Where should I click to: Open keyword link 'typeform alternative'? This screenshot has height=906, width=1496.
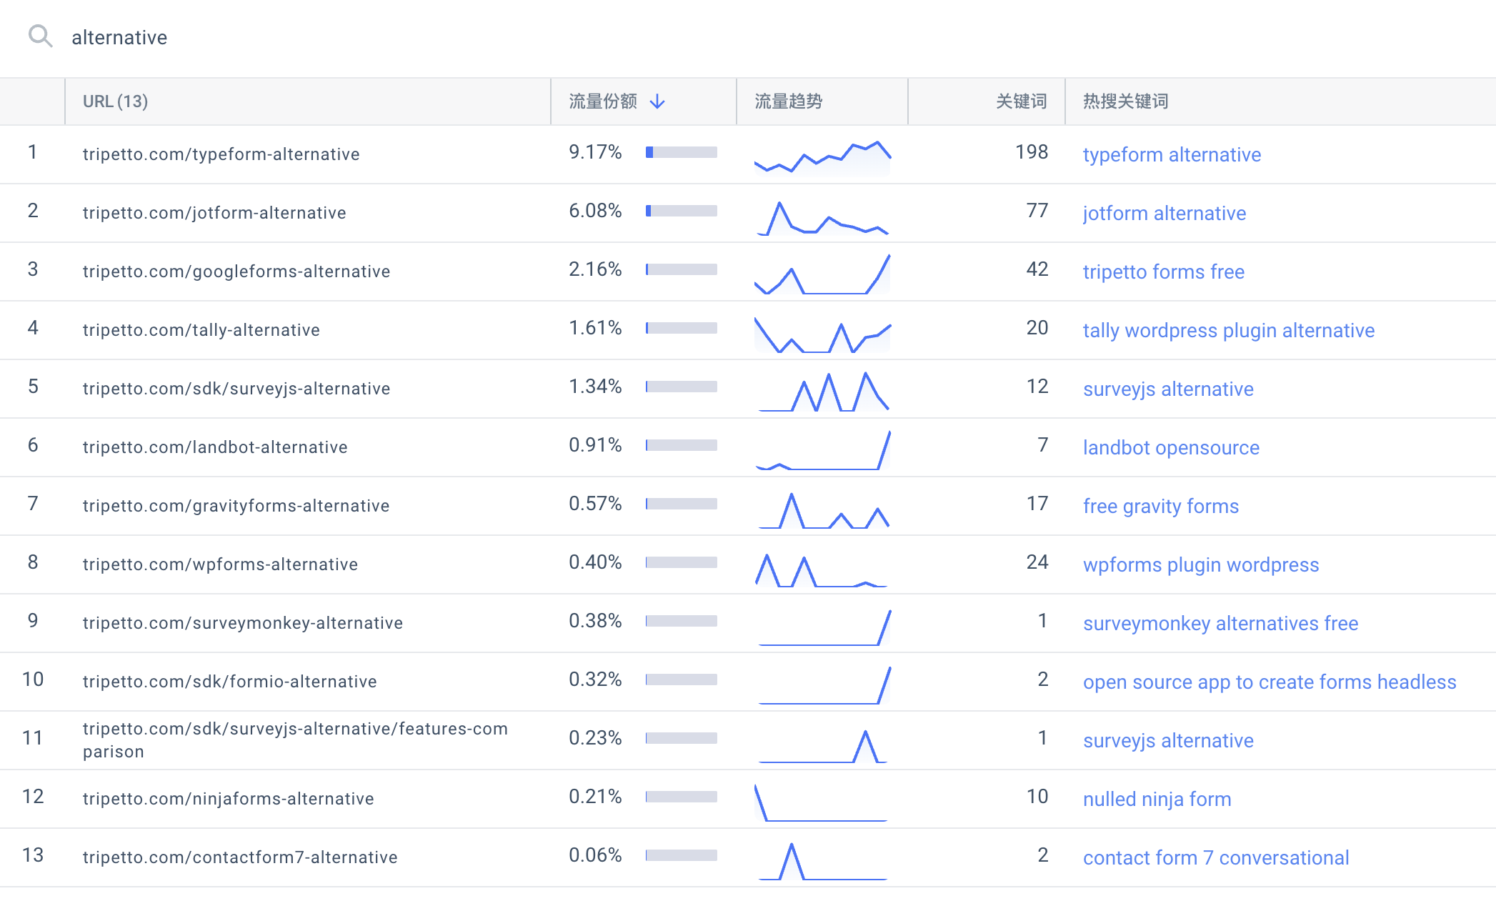[1172, 154]
